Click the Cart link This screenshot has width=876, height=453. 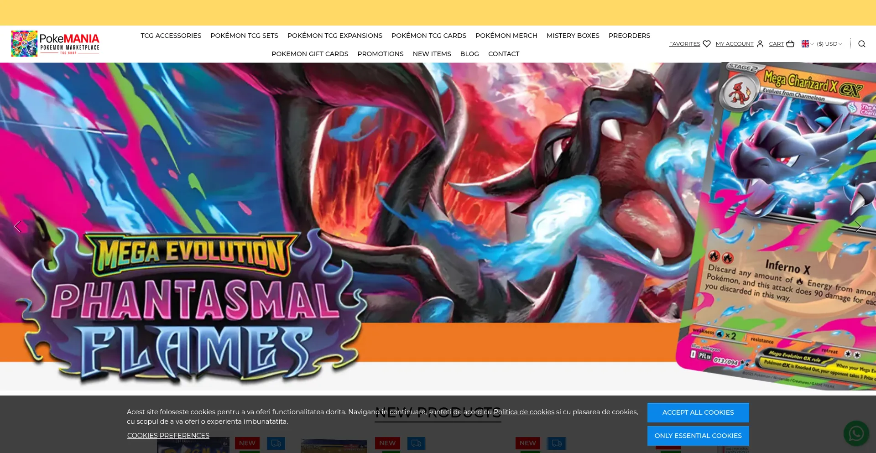tap(777, 44)
